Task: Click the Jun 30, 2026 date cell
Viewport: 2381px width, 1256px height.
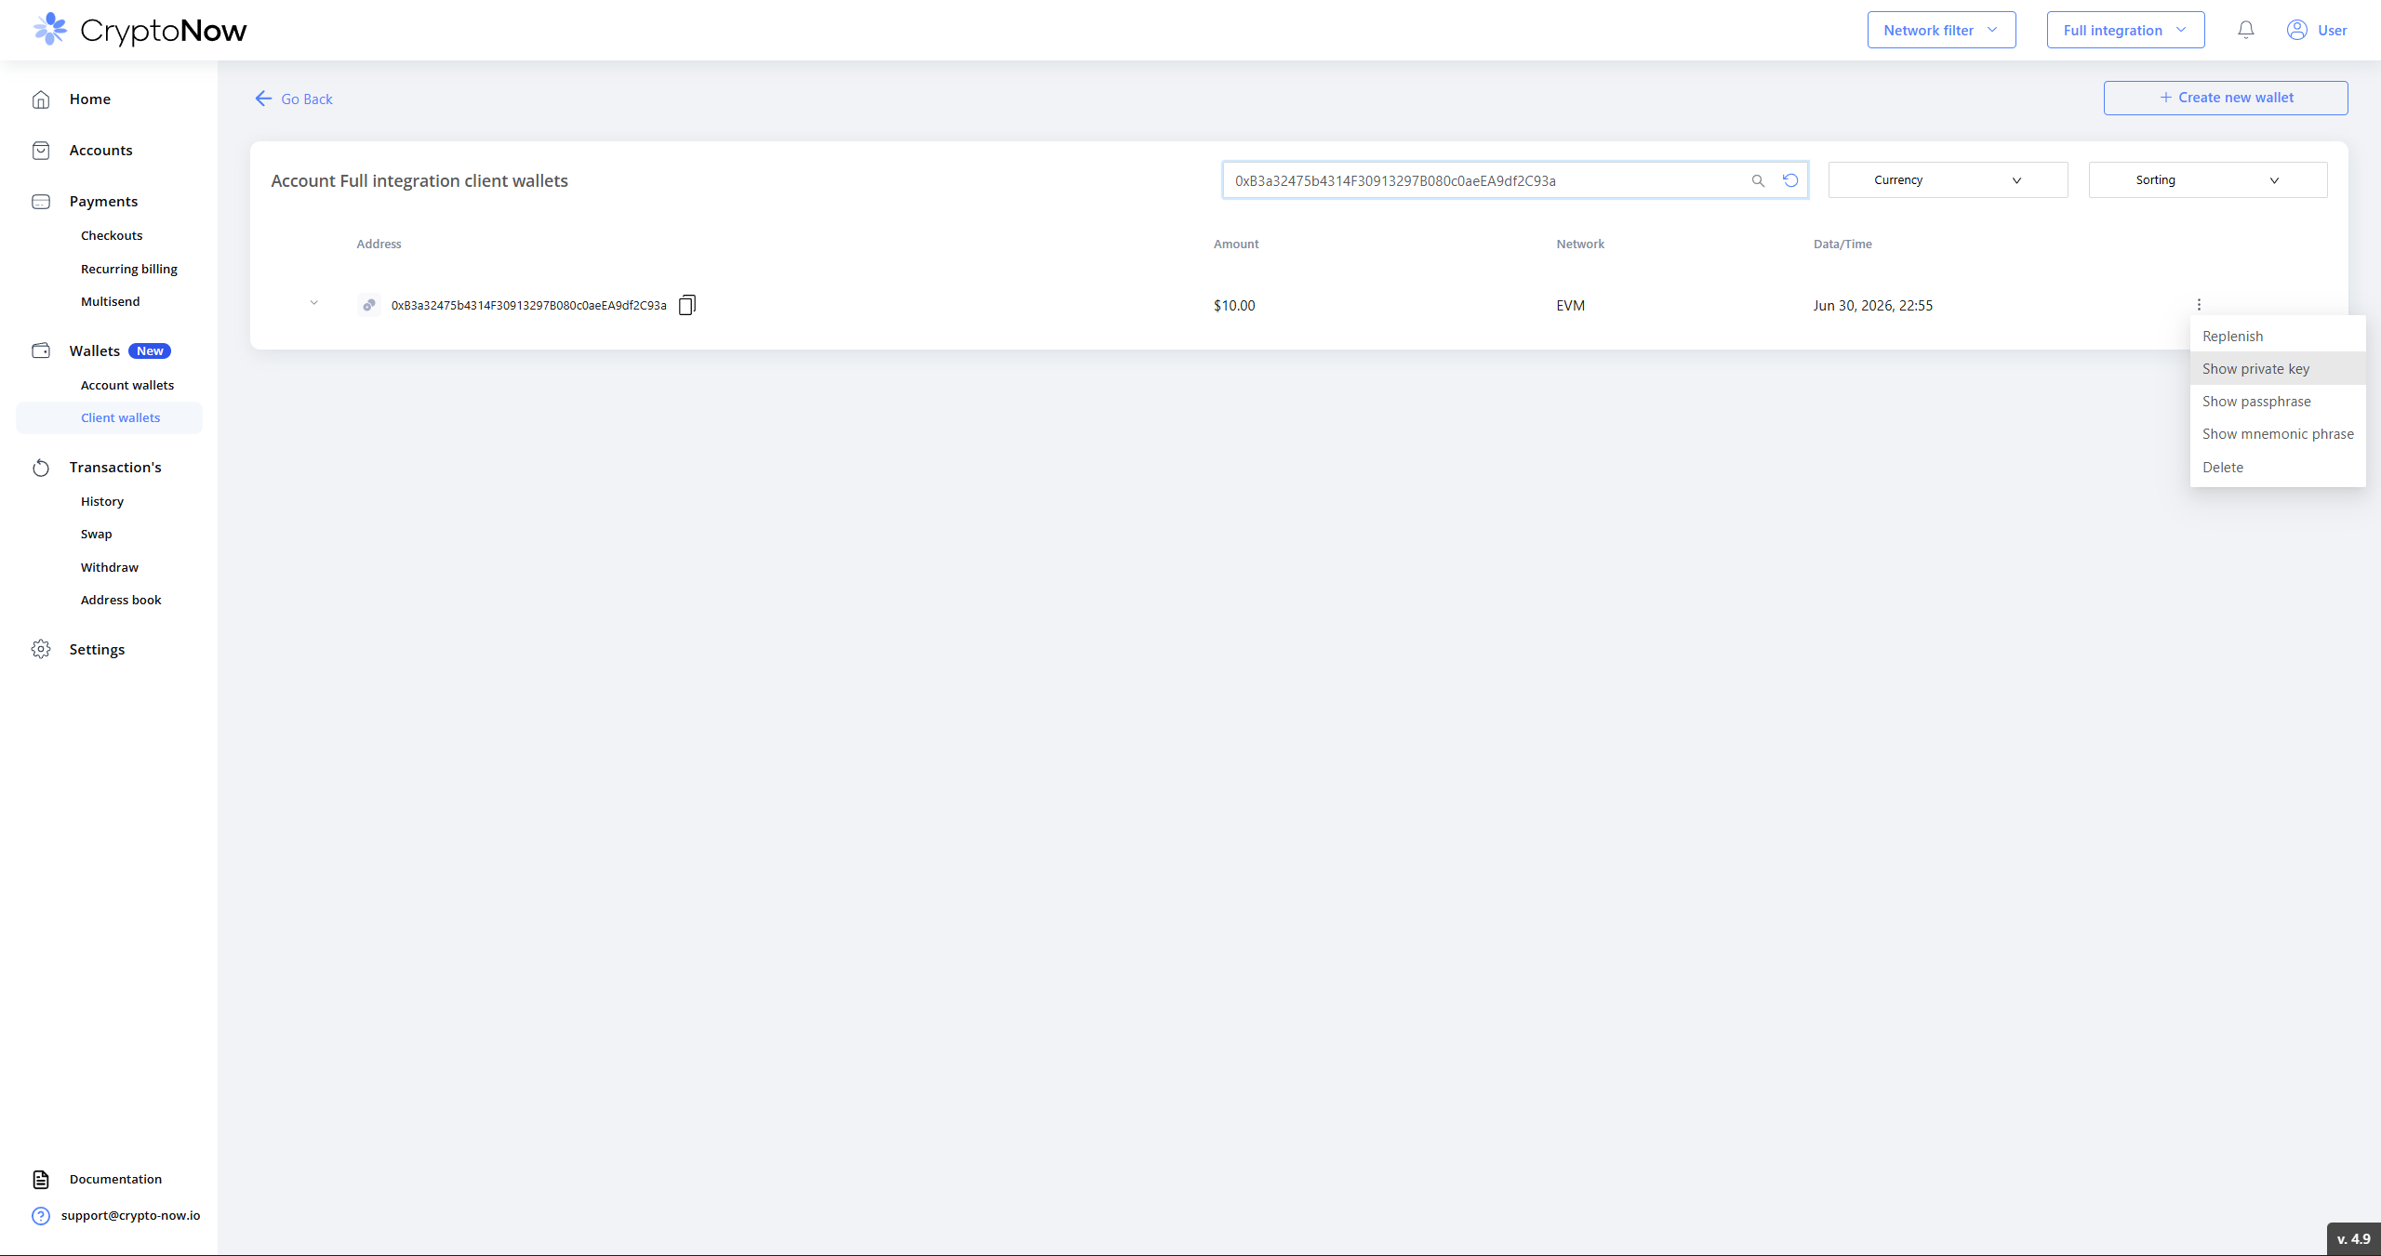Action: [1872, 305]
